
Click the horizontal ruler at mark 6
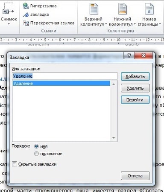pos(60,40)
